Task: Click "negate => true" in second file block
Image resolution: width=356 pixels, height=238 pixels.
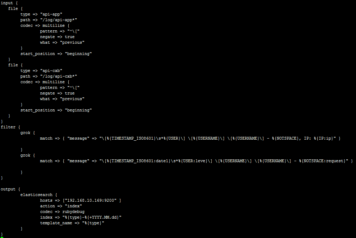Action: tap(57, 93)
